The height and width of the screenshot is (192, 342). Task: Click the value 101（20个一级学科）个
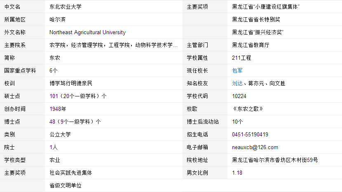click(x=78, y=96)
